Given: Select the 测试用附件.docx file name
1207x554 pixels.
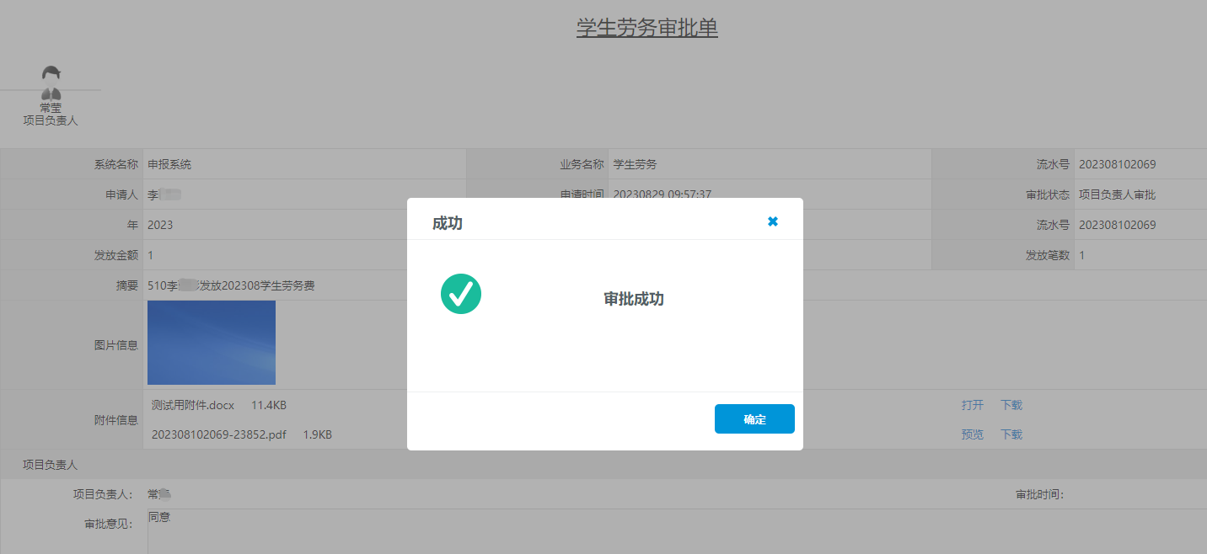Looking at the screenshot, I should pos(192,405).
